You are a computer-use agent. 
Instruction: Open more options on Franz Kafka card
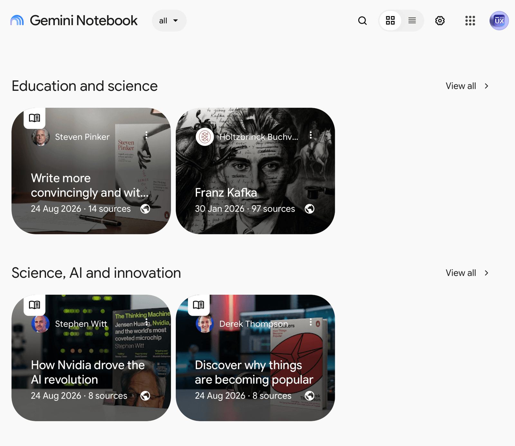311,135
